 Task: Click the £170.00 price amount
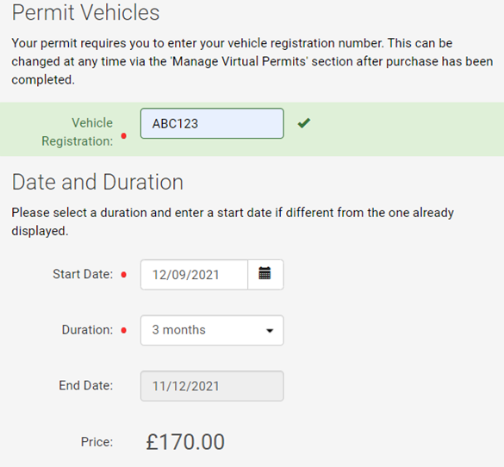(185, 442)
